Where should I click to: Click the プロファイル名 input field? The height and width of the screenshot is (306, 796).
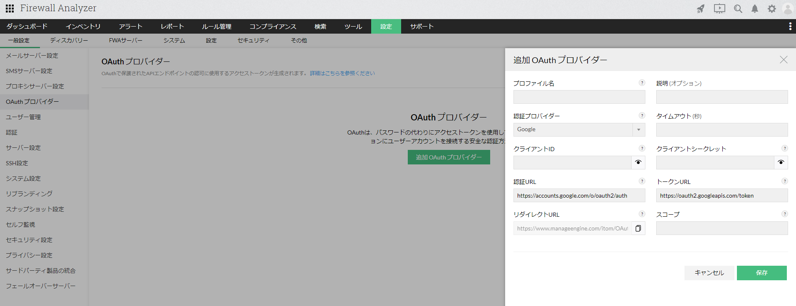tap(579, 97)
